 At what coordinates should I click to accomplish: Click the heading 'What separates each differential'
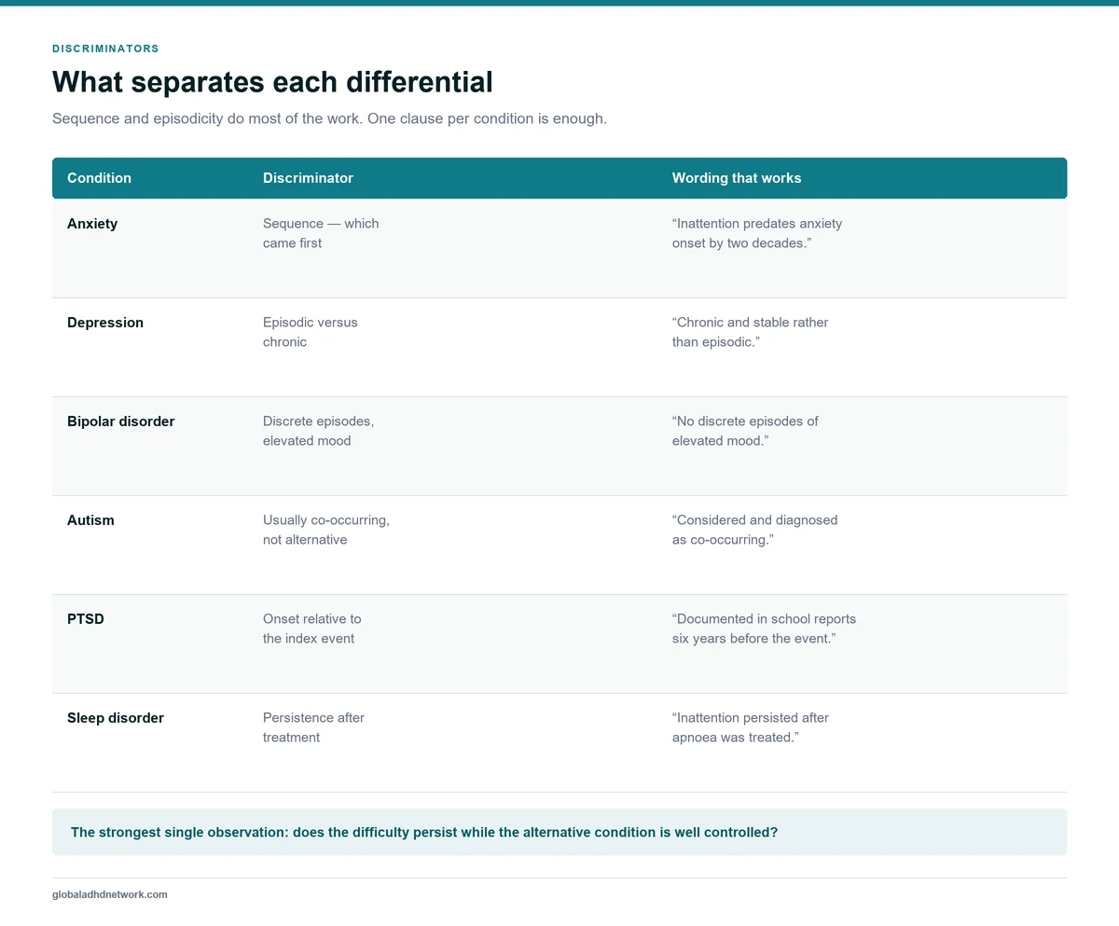point(272,82)
